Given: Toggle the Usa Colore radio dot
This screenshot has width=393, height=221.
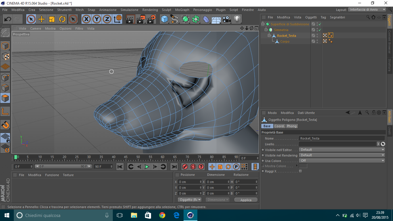Looking at the screenshot, I should point(263,161).
